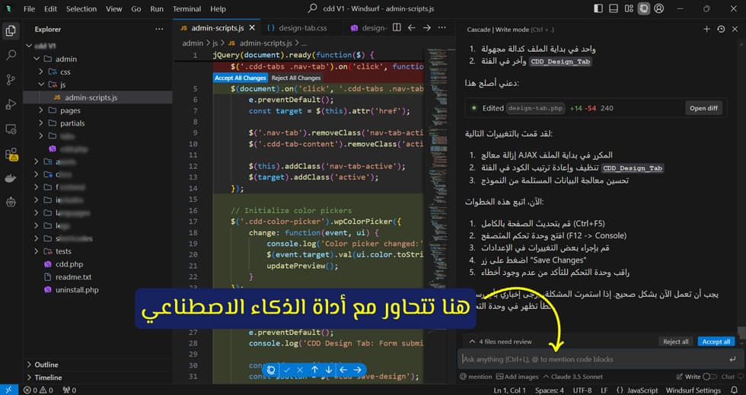Image resolution: width=746 pixels, height=395 pixels.
Task: Click the floating toolbar accept checkmark
Action: (x=286, y=370)
